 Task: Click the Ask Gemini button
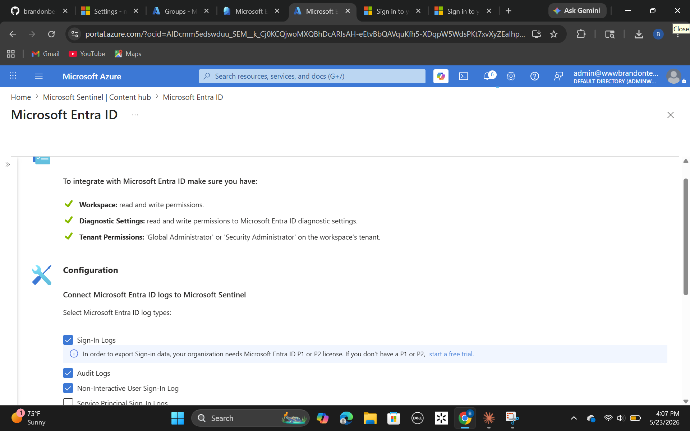click(x=577, y=11)
